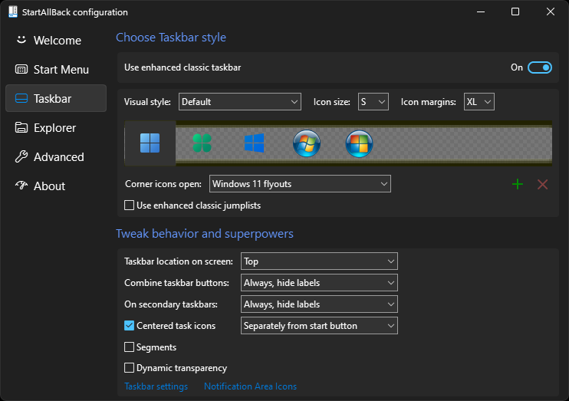Open the Icon size dropdown
The height and width of the screenshot is (401, 569).
tap(373, 102)
